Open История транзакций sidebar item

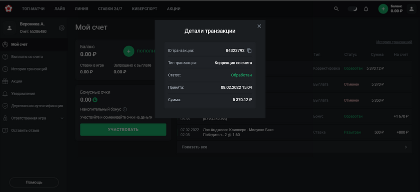34,69
